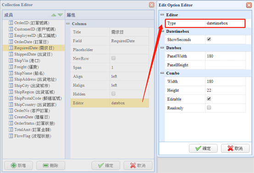This screenshot has width=254, height=173.
Task: Click the column icon beside ShipCity
Action: pos(11,86)
